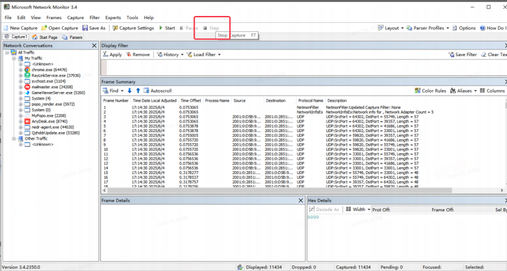507x271 pixels.
Task: Close the Network Conversations panel
Action: tap(94, 46)
